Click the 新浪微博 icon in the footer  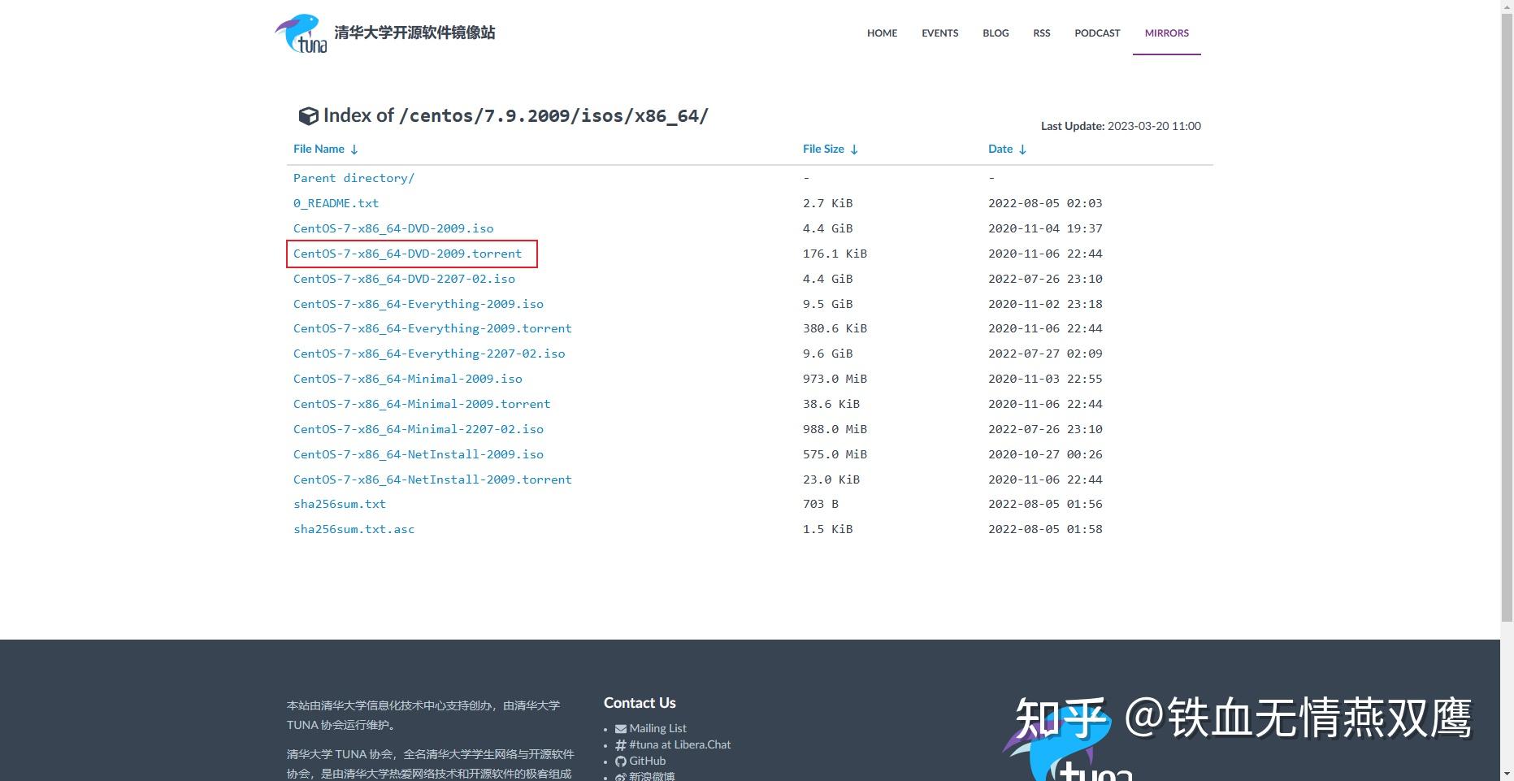(x=620, y=777)
